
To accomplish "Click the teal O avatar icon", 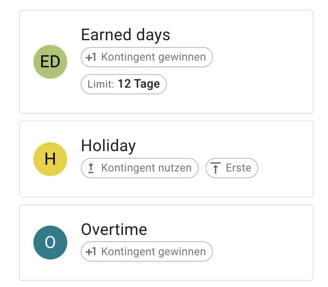I will pos(50,243).
